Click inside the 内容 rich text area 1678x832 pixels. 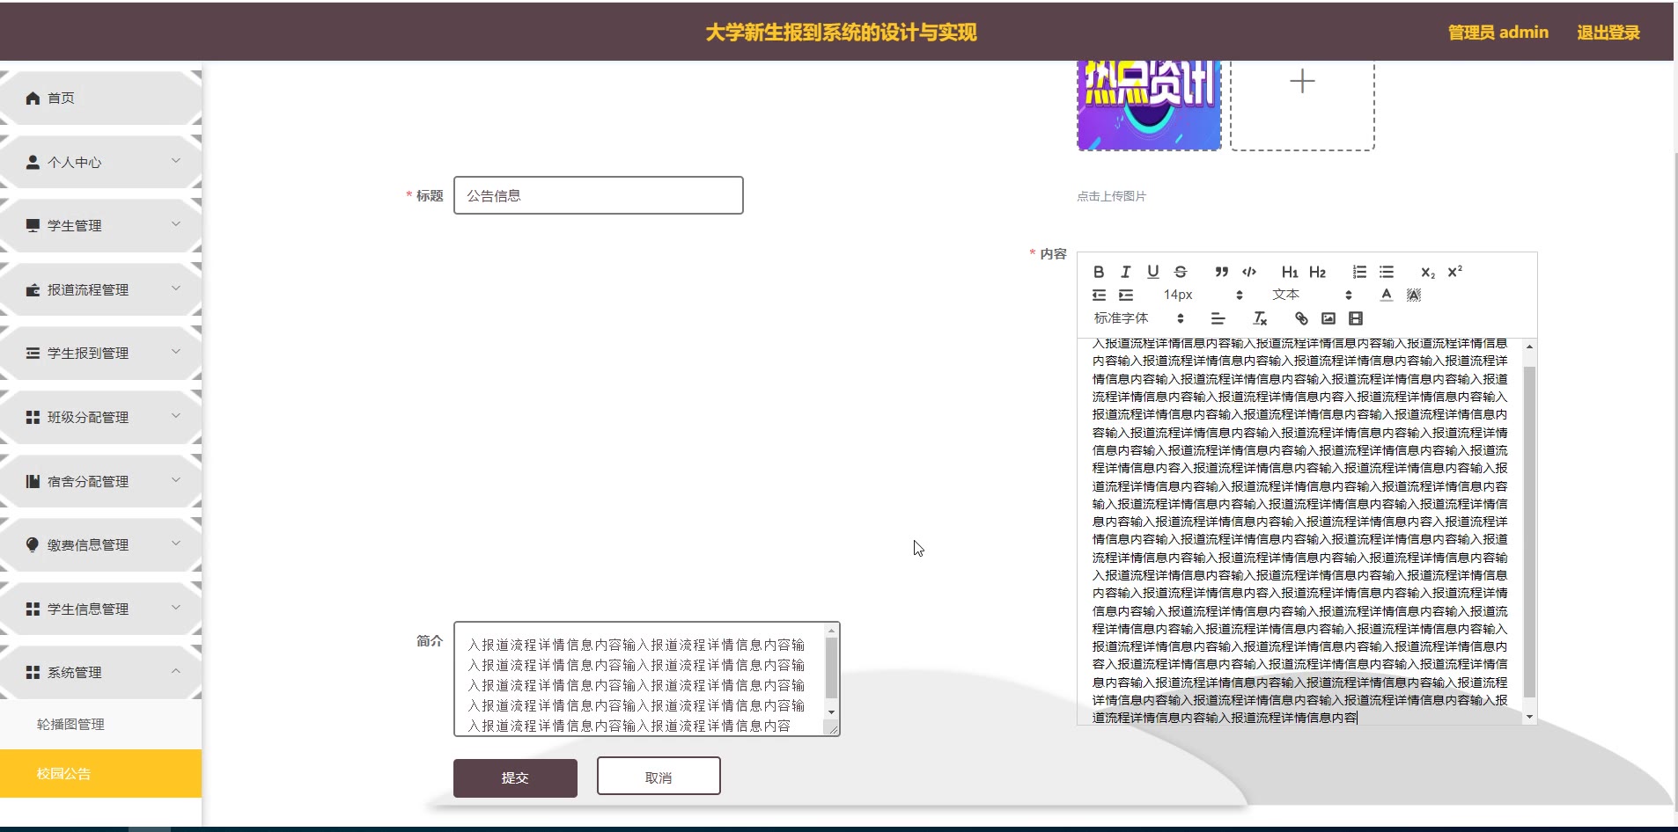1299,531
